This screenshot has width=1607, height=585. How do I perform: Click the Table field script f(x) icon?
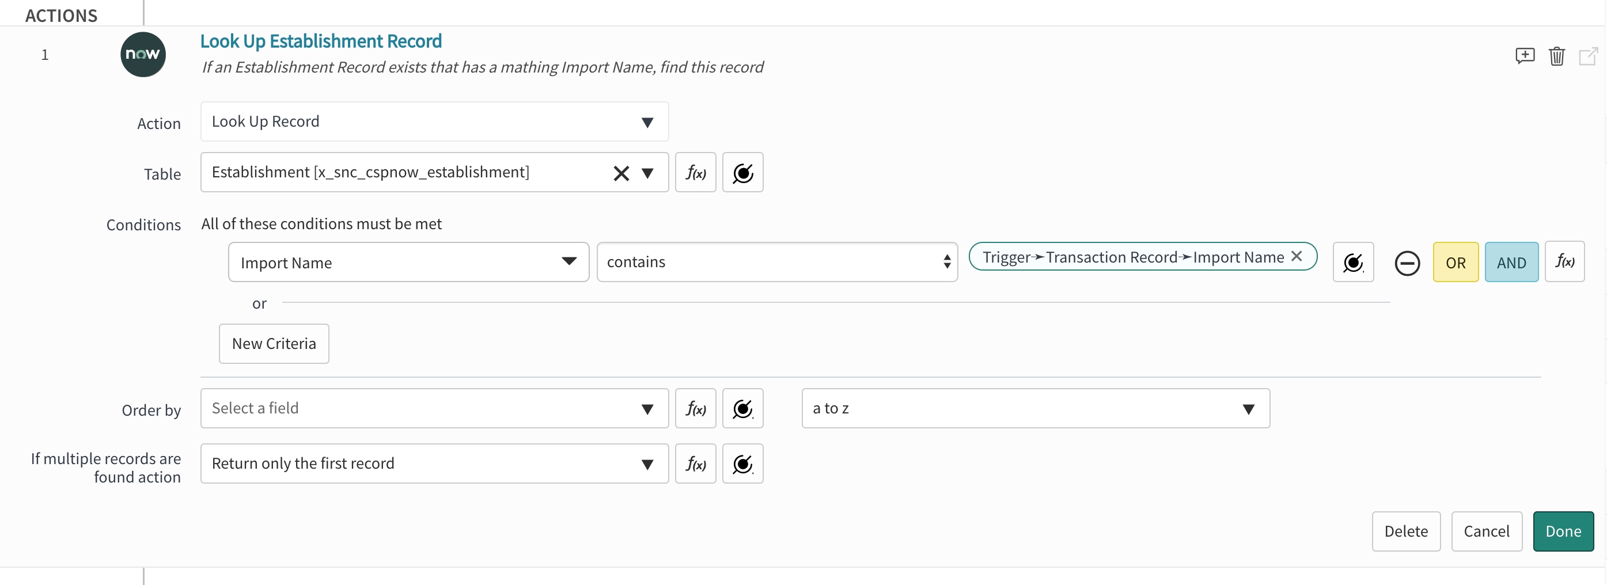point(696,173)
